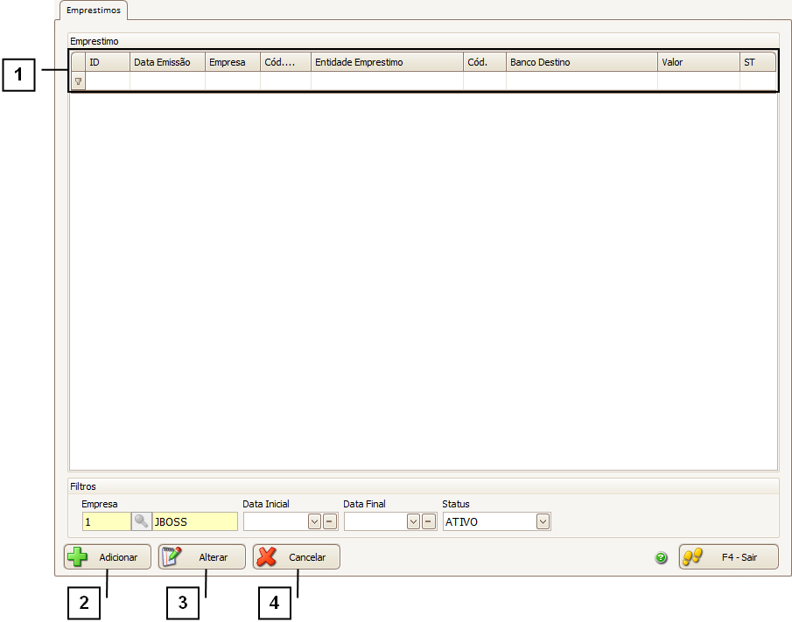
Task: Focus the Empresa code input field
Action: pos(106,521)
